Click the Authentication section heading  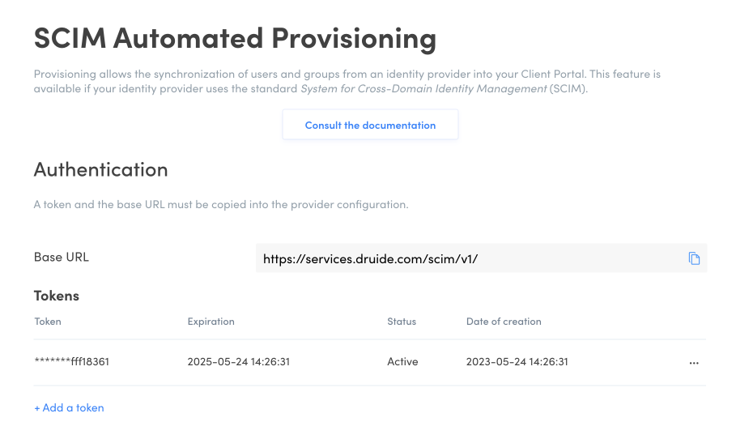point(101,170)
